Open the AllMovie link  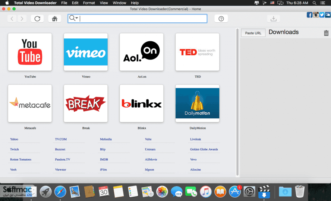click(x=151, y=159)
